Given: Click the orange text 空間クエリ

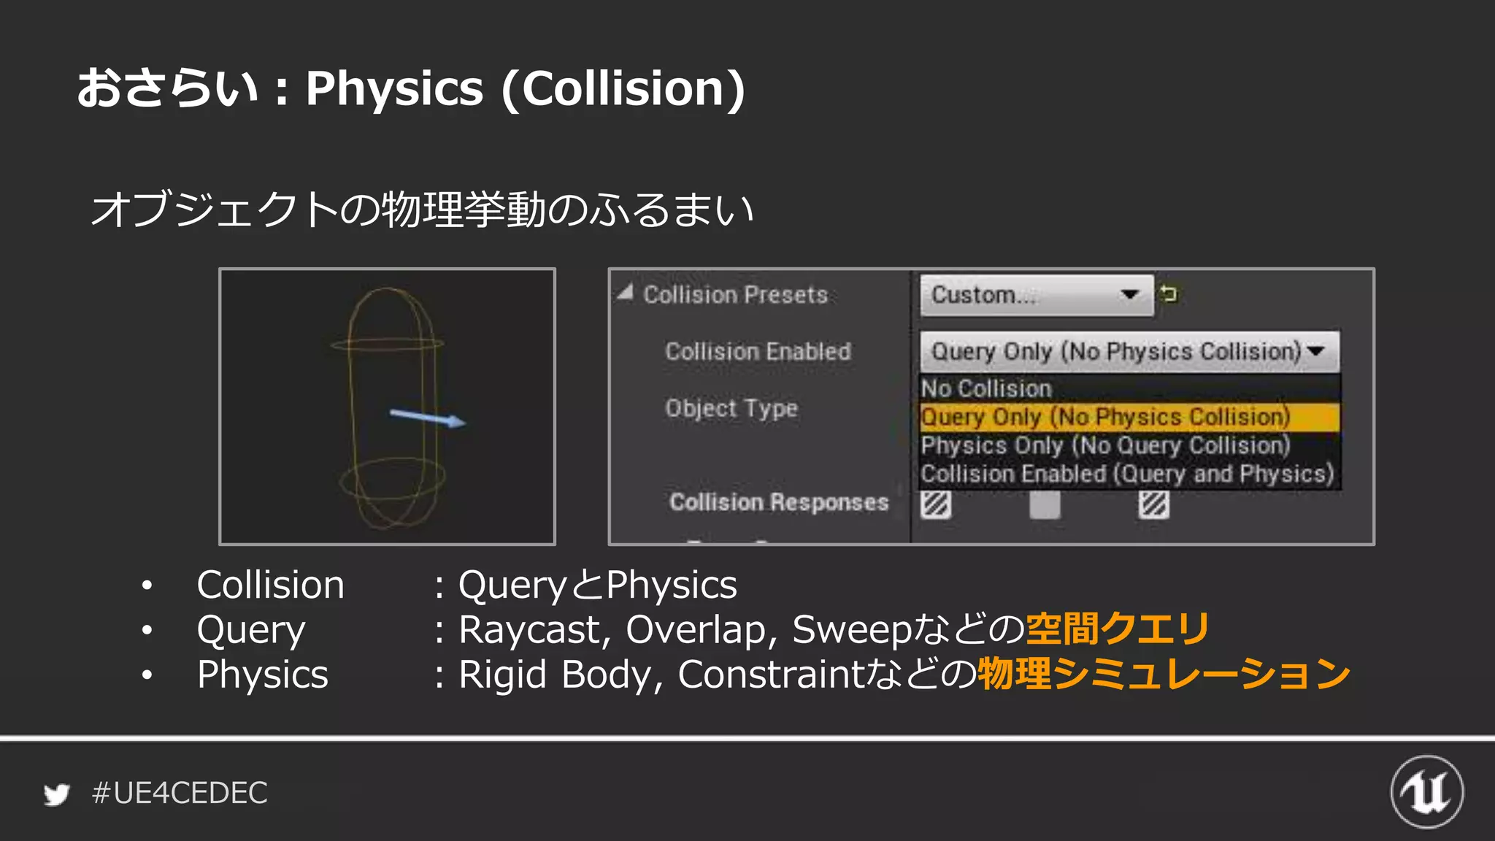Looking at the screenshot, I should pyautogui.click(x=1118, y=629).
